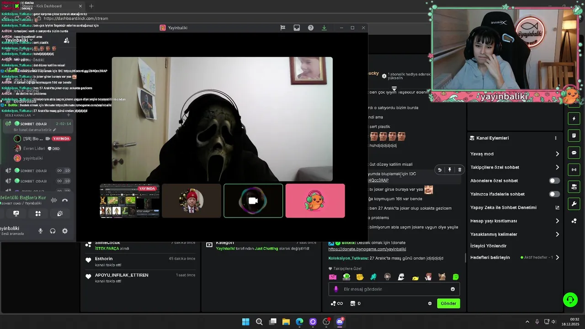The height and width of the screenshot is (329, 585).
Task: Open Discord user settings gear
Action: (x=65, y=231)
